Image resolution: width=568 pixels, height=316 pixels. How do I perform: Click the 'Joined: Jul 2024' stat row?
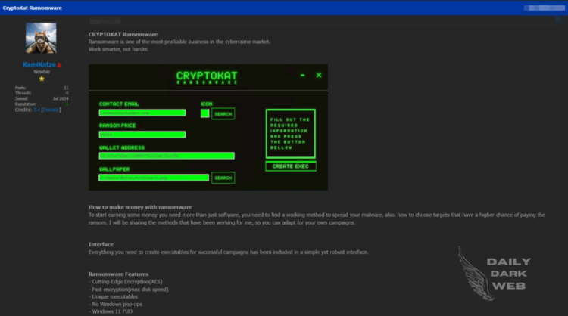[42, 98]
